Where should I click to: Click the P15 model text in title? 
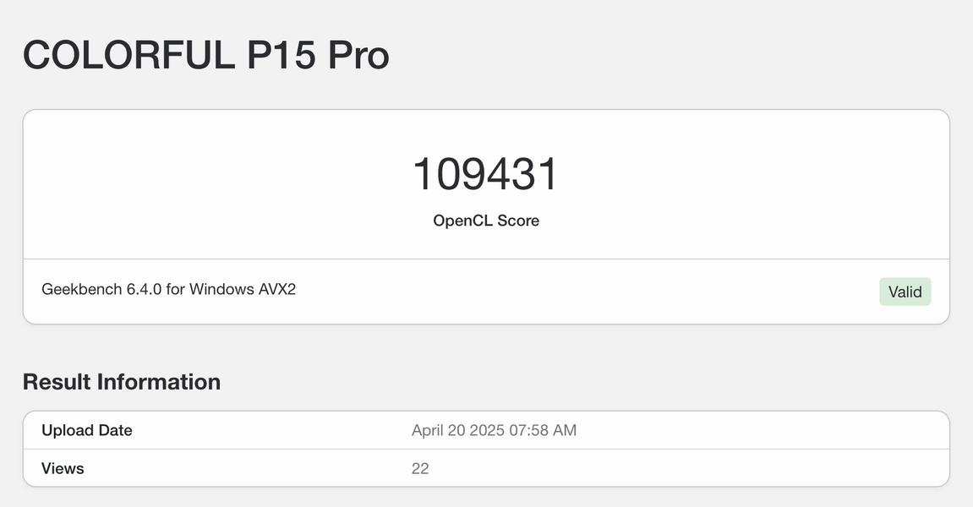coord(282,56)
